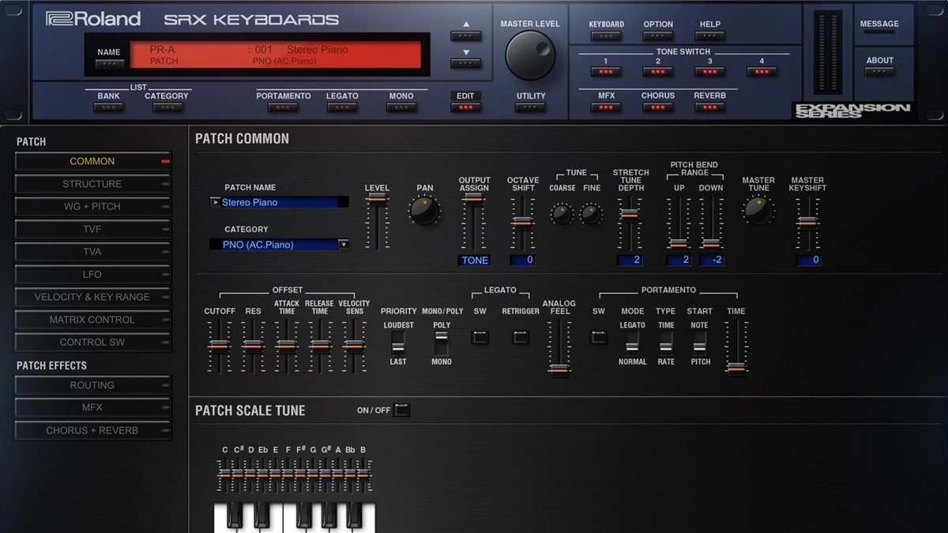
Task: Open the UTILITY button
Action: point(531,107)
